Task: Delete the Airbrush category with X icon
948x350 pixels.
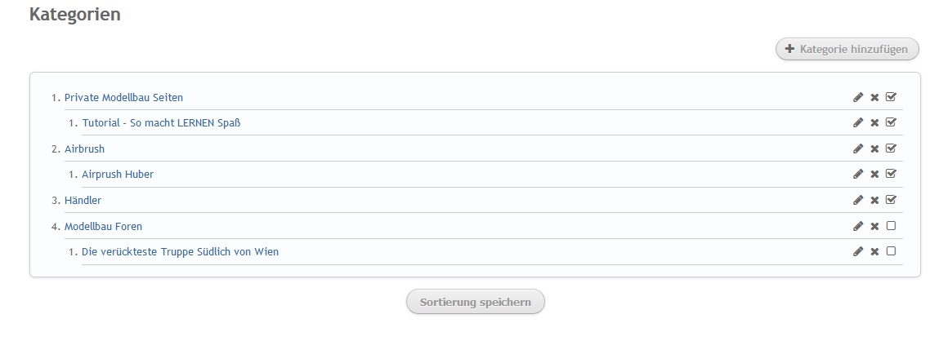Action: 874,149
